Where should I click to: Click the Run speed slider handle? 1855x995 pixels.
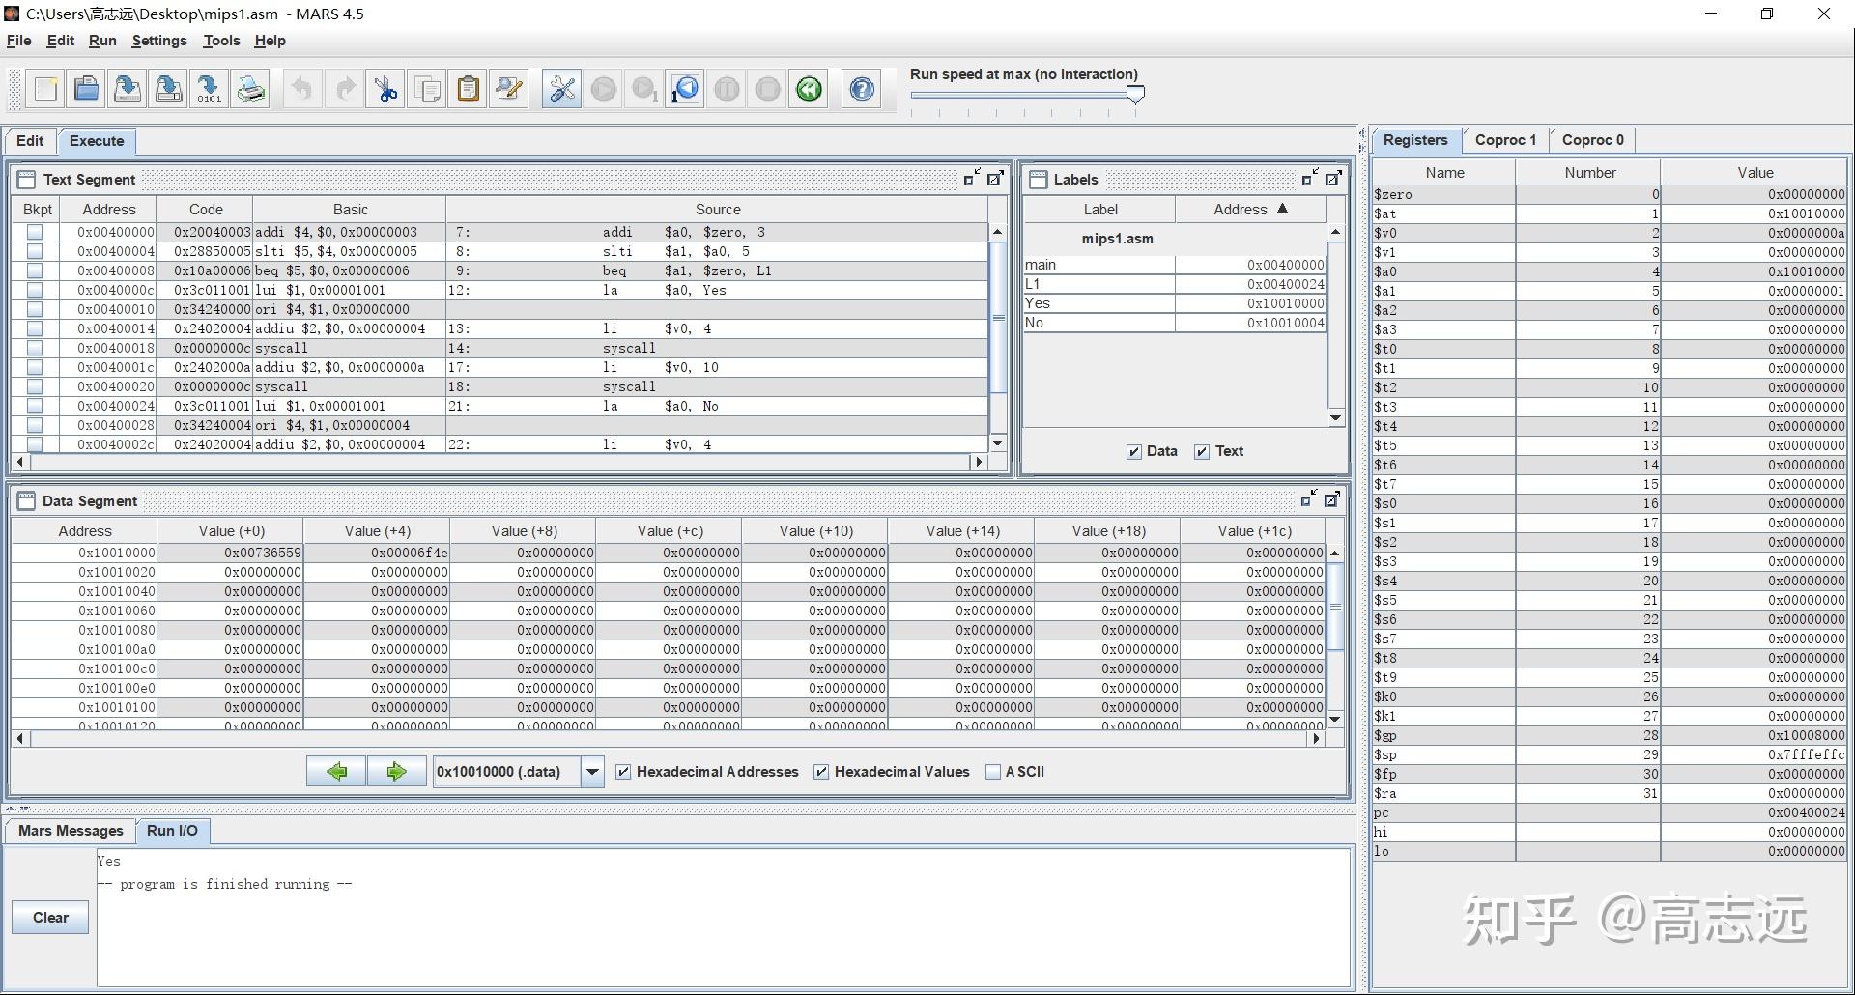click(1136, 94)
